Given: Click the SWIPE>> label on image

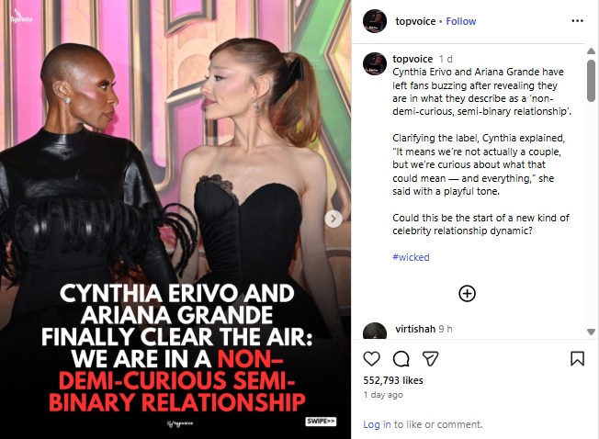Looking at the screenshot, I should pyautogui.click(x=321, y=422).
